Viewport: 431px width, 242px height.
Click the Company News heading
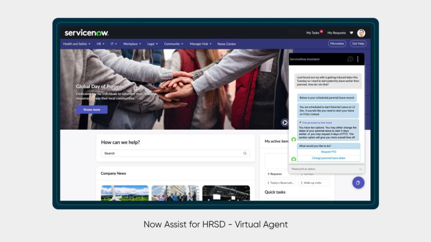click(x=113, y=173)
